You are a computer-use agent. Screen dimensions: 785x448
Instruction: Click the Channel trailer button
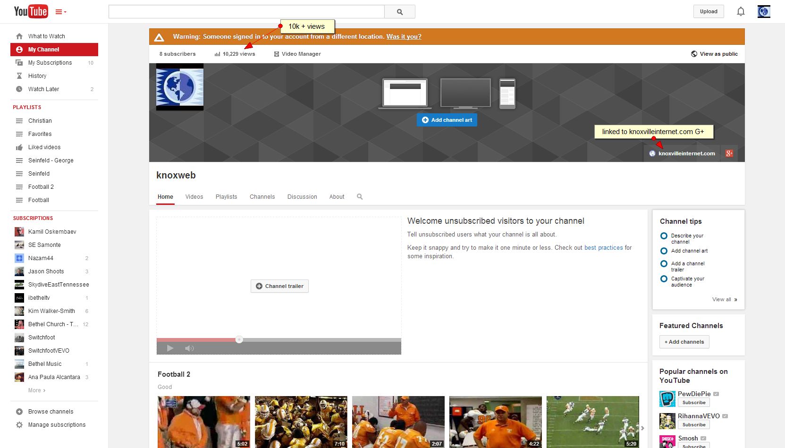279,286
